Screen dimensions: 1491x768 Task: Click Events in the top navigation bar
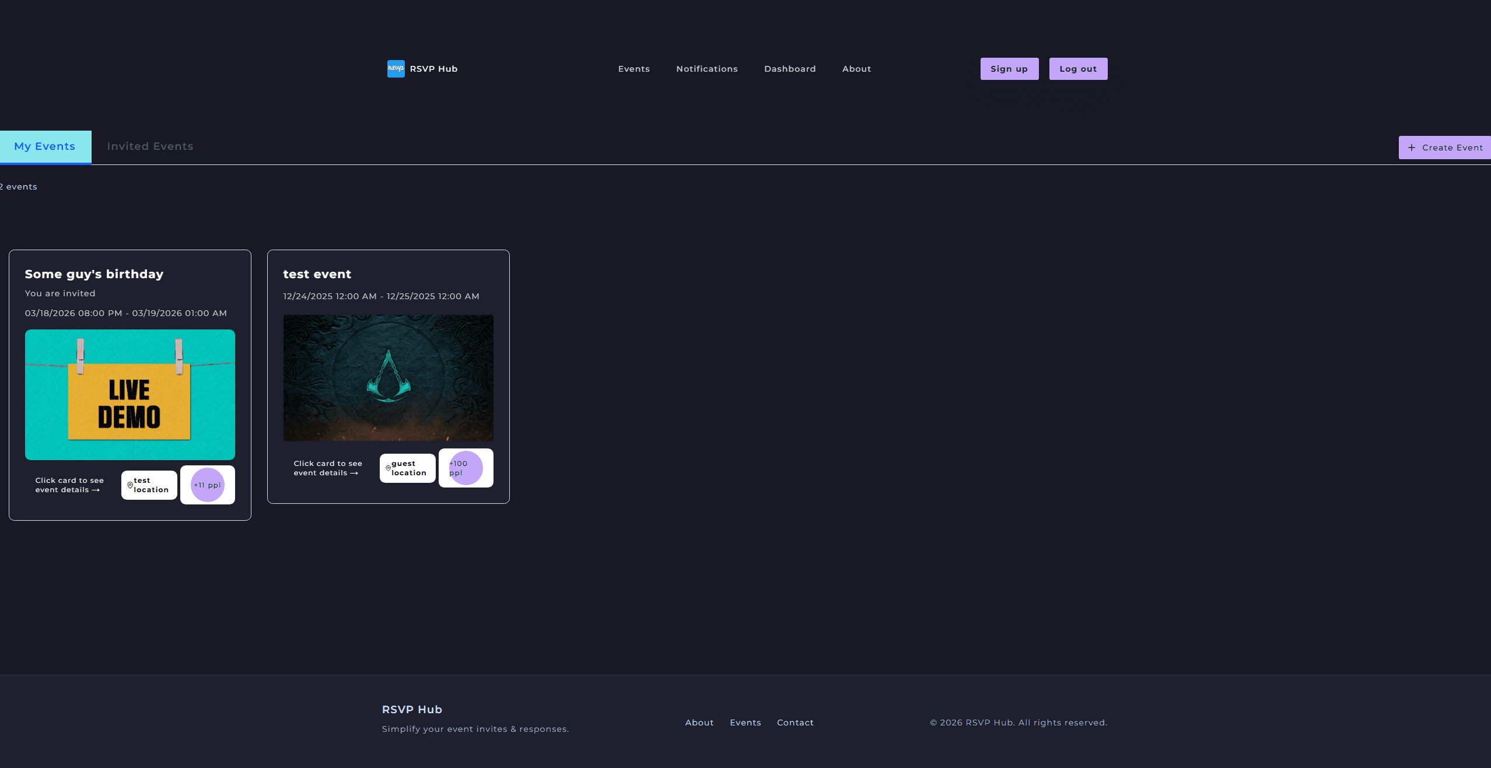633,69
